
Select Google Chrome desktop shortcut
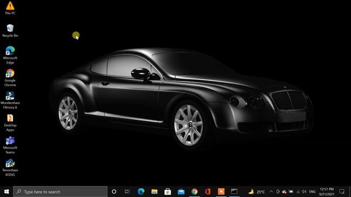click(10, 78)
